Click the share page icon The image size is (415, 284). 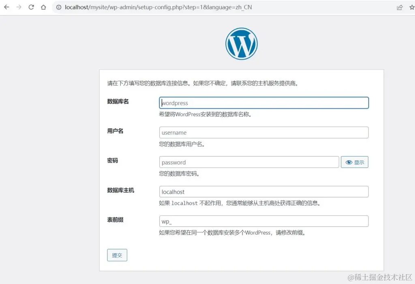pyautogui.click(x=400, y=7)
